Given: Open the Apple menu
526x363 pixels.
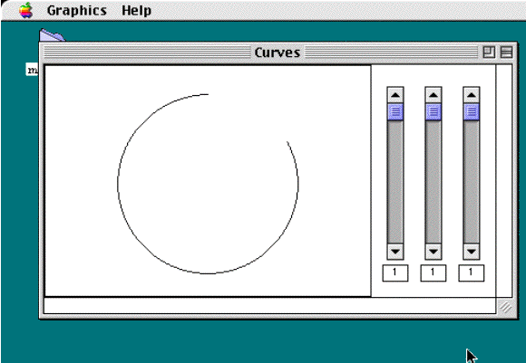Looking at the screenshot, I should click(x=25, y=10).
